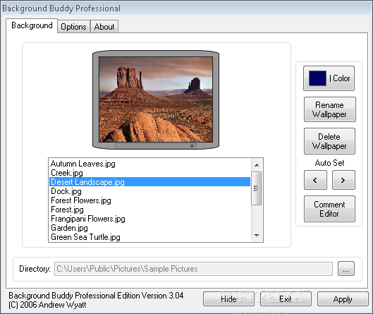This screenshot has width=373, height=314.
Task: Hide the Background Buddy window
Action: pyautogui.click(x=228, y=298)
